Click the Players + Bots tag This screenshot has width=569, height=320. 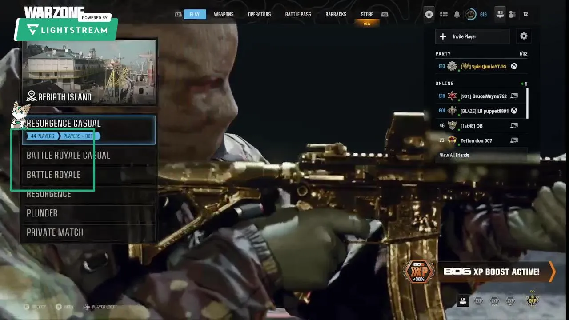[79, 136]
